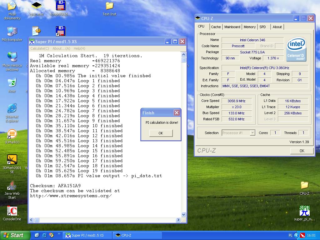320x240 pixels.
Task: Click Super PI horizontal scroll left arrow
Action: (32, 220)
